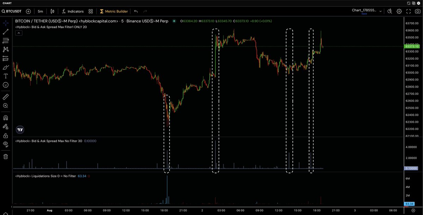Click the TradingView logo
The width and height of the screenshot is (423, 215).
(x=20, y=130)
